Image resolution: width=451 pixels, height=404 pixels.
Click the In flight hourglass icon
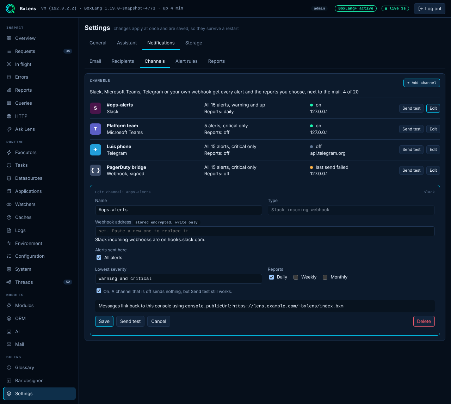click(9, 64)
